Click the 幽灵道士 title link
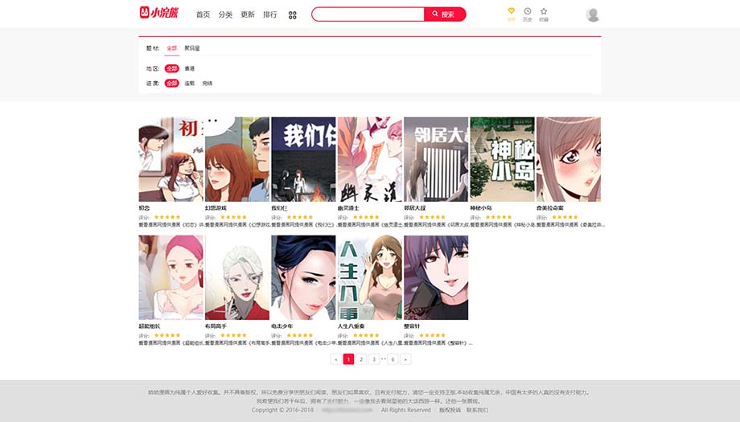 point(348,208)
